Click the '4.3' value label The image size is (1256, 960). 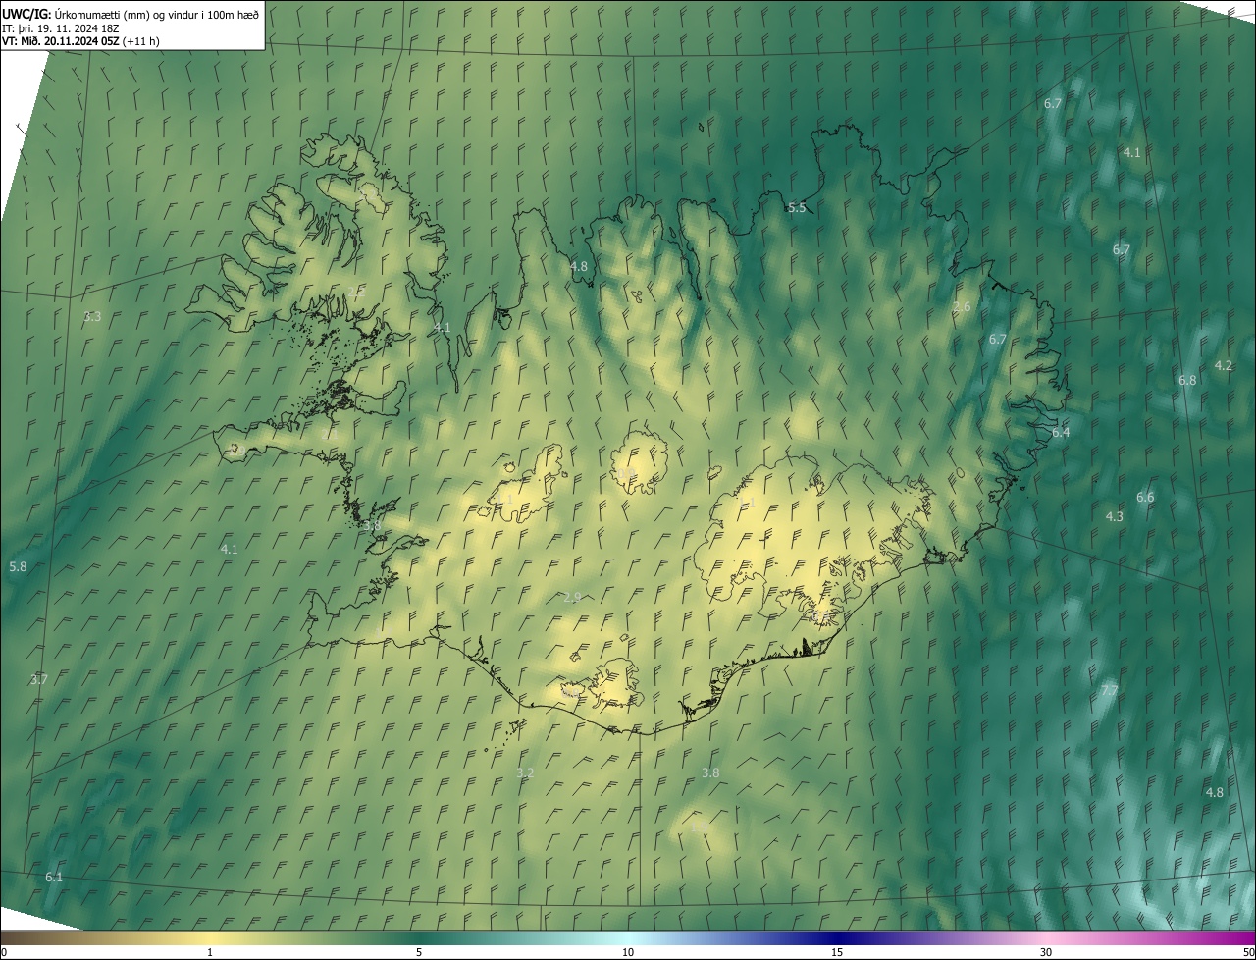pyautogui.click(x=1114, y=517)
